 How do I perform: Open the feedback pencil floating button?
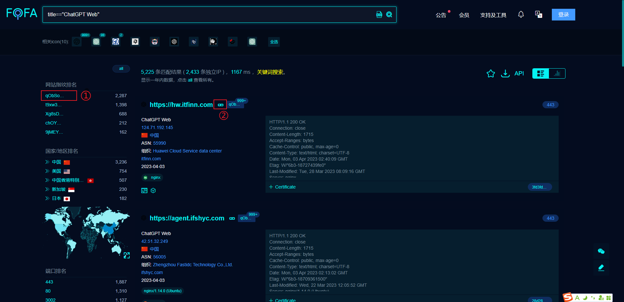601,268
